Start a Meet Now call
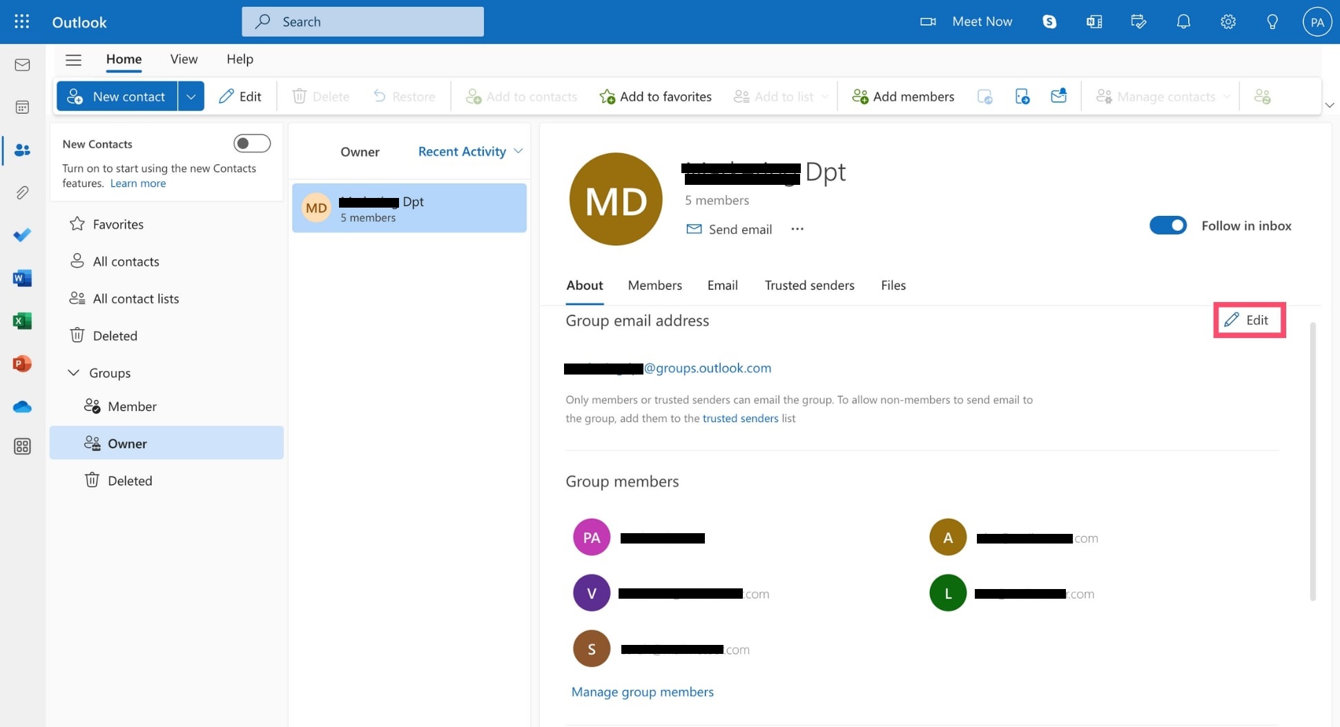1340x727 pixels. pyautogui.click(x=966, y=21)
